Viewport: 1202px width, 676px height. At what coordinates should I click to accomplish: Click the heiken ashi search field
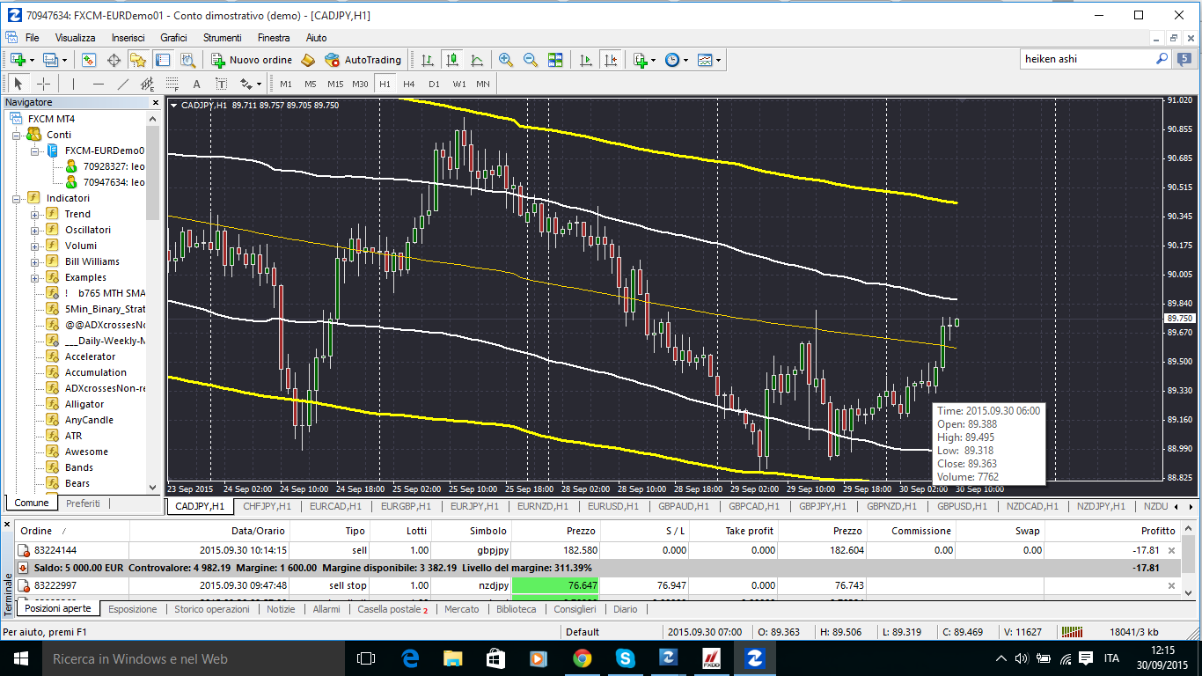coord(1088,59)
